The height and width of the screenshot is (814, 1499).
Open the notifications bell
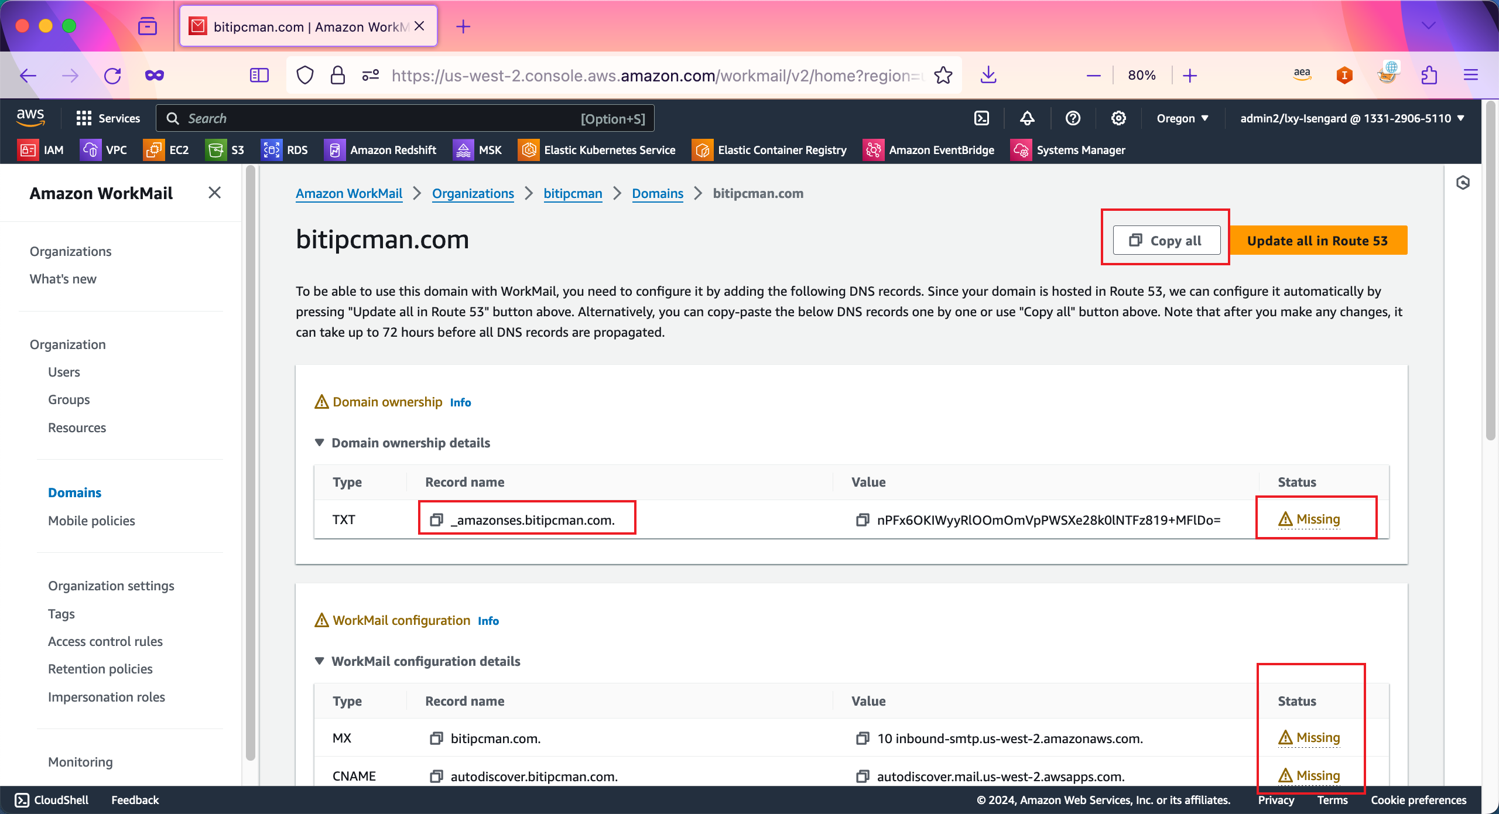1027,118
